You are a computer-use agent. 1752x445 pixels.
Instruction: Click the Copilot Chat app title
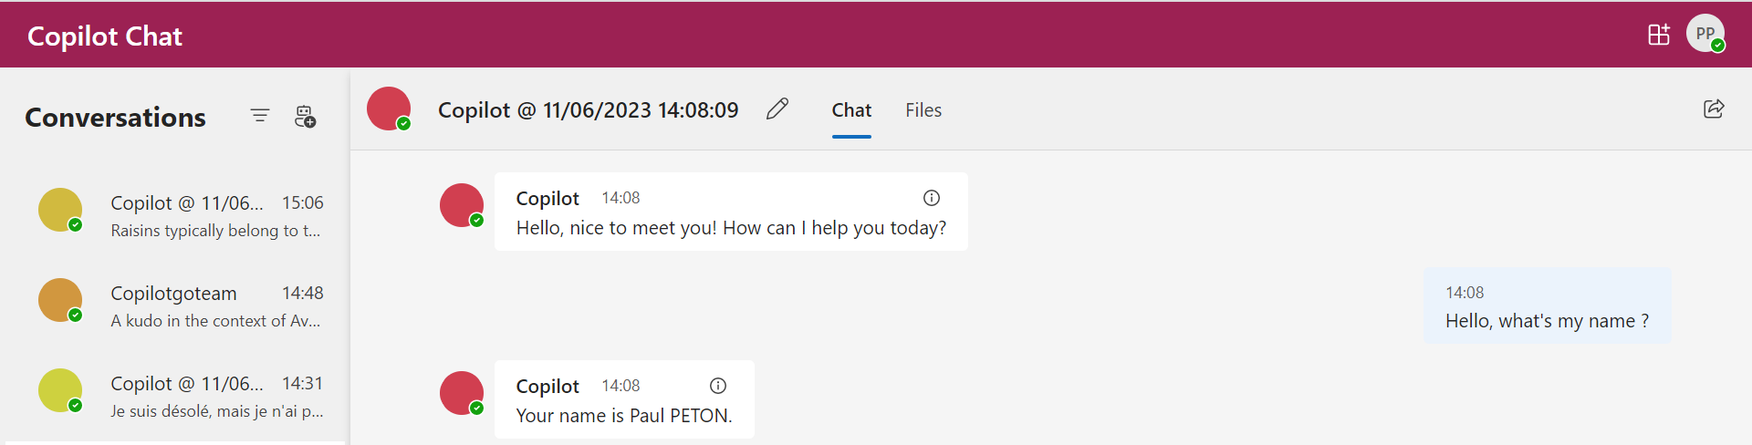[x=105, y=36]
